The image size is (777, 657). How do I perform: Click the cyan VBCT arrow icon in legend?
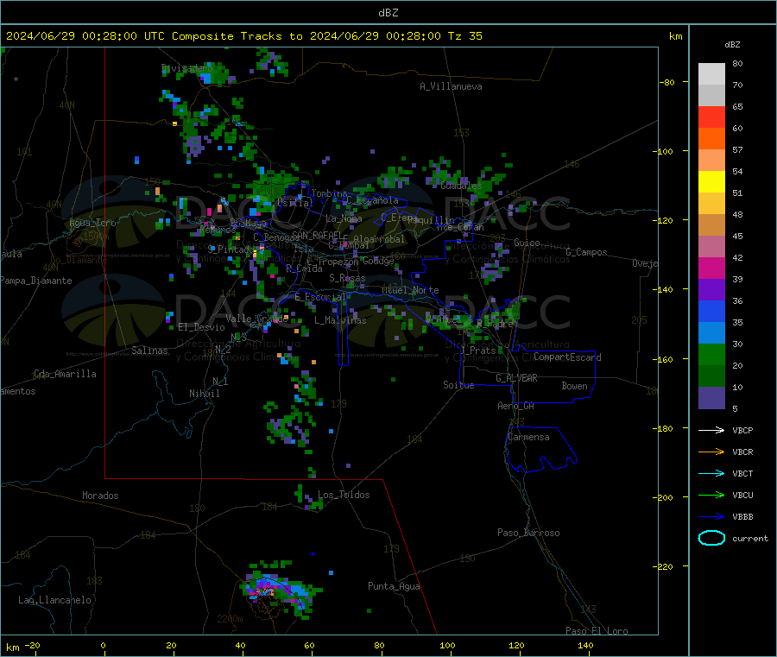point(711,473)
